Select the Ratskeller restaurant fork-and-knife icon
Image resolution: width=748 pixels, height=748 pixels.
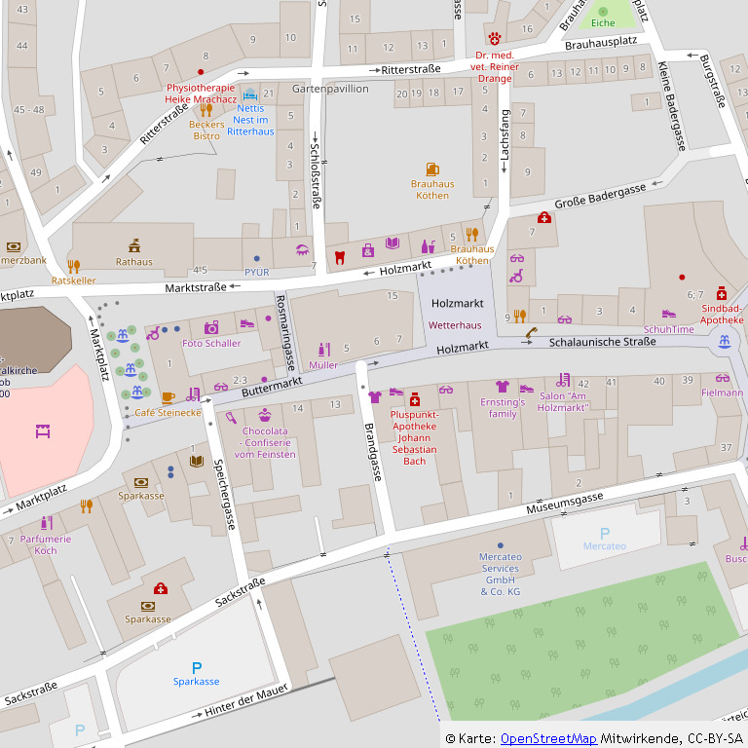[x=73, y=266]
